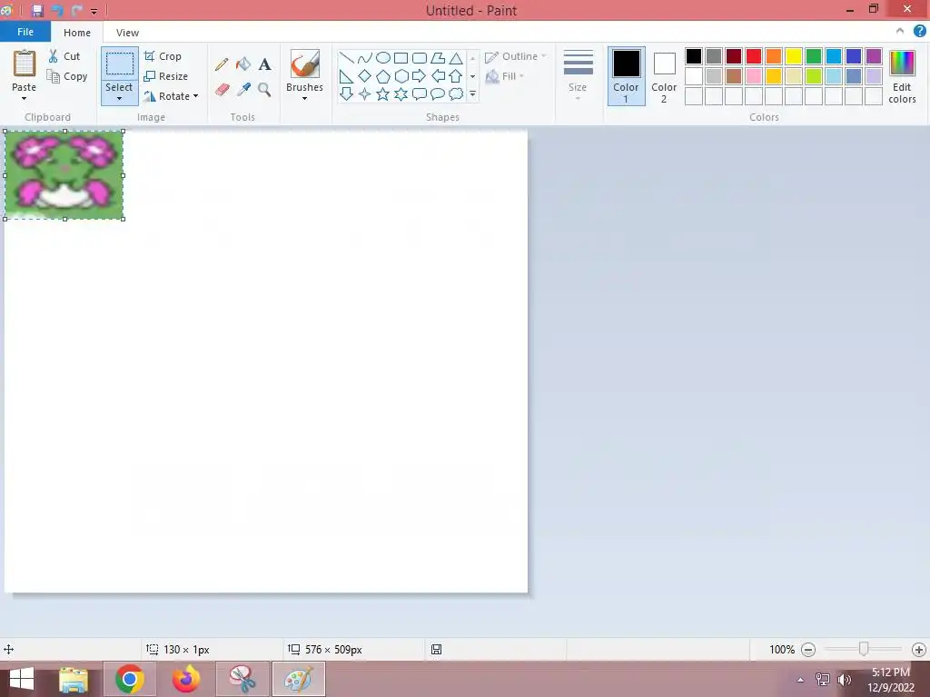930x697 pixels.
Task: Expand the Rotate dropdown menu
Action: pos(196,96)
